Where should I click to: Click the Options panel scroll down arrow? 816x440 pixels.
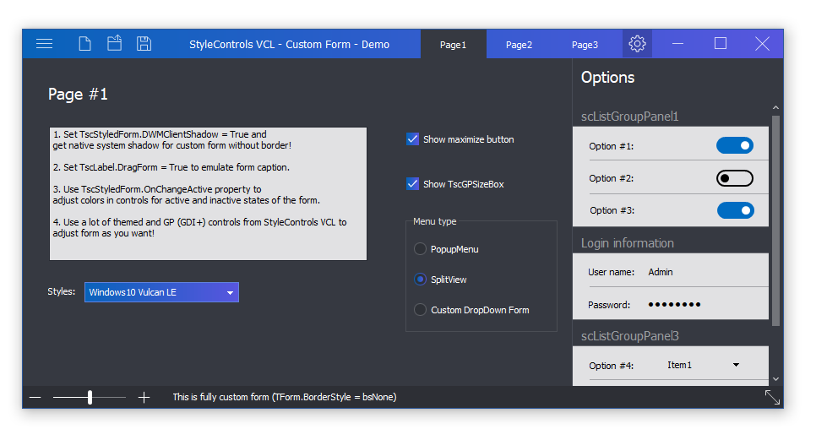coord(775,379)
